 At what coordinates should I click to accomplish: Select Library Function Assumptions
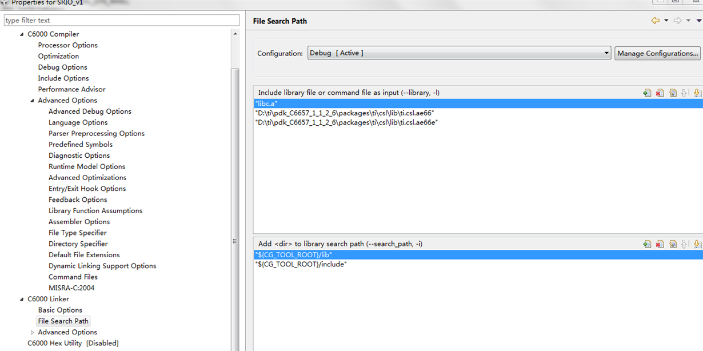tap(95, 210)
